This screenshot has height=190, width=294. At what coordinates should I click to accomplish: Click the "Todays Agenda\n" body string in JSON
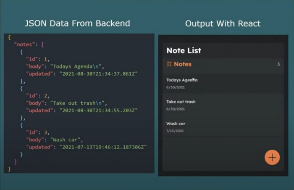[x=76, y=66]
